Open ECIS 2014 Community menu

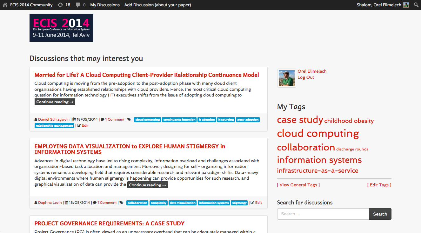(x=31, y=5)
